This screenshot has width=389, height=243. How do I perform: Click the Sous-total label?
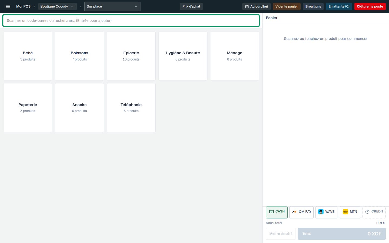(274, 223)
